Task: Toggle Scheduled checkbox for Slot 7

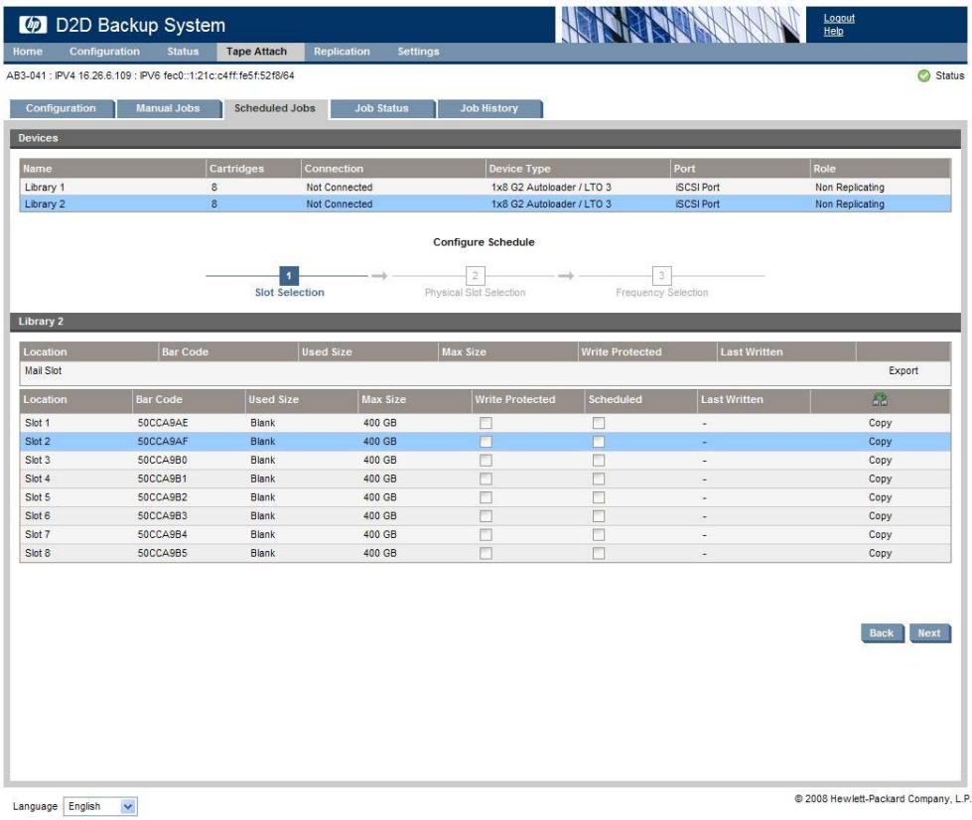Action: 599,534
